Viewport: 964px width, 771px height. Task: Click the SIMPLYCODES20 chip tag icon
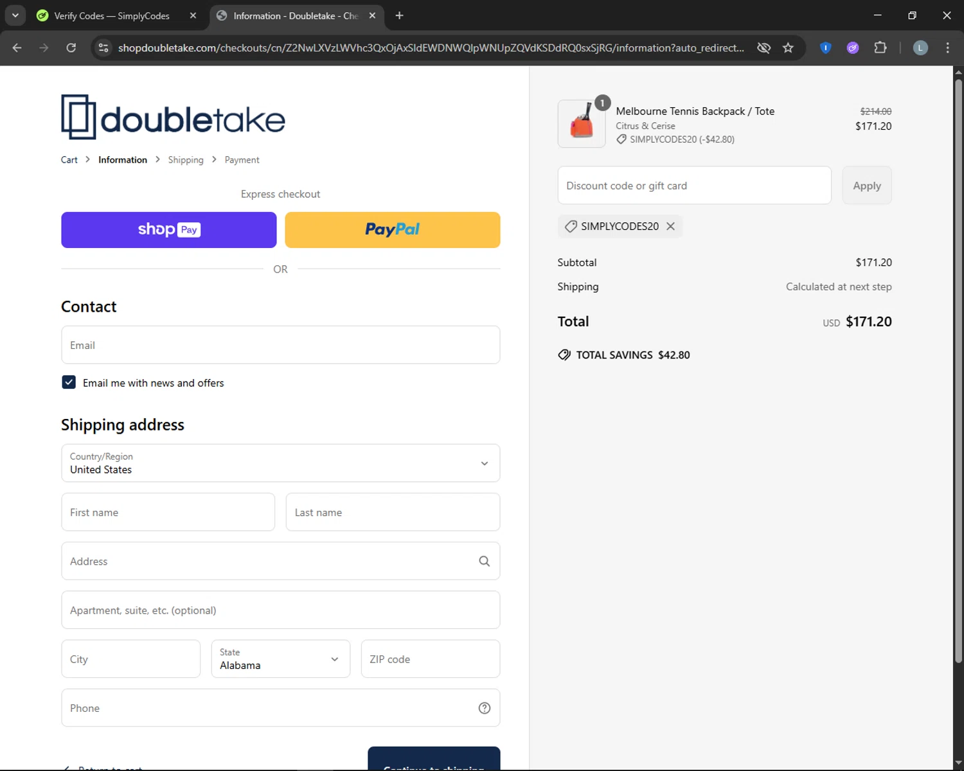[571, 226]
